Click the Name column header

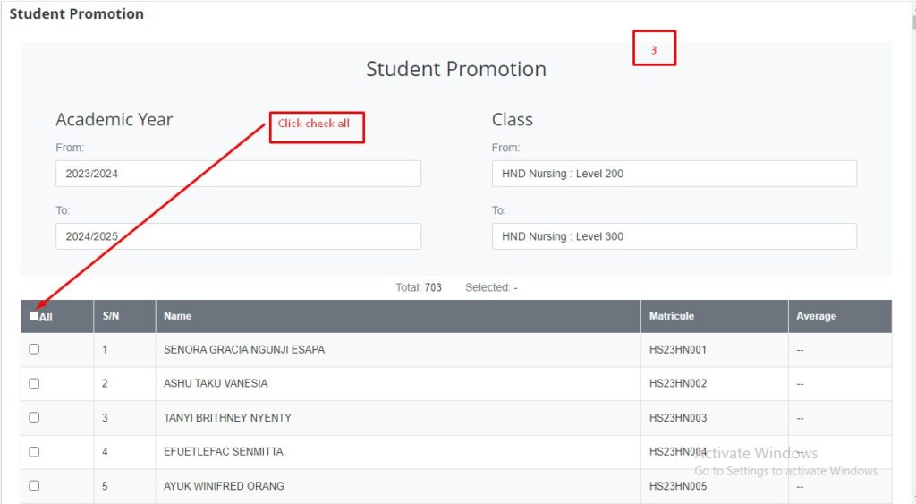pos(178,316)
